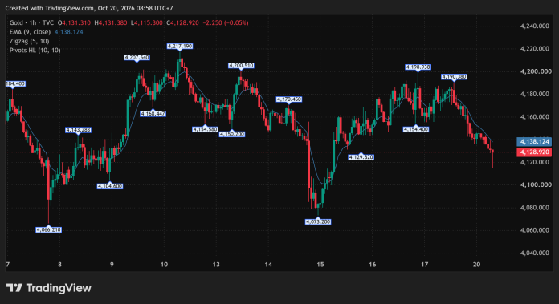Click the pivot high label 4,207.540
This screenshot has height=304, width=559.
tap(137, 57)
